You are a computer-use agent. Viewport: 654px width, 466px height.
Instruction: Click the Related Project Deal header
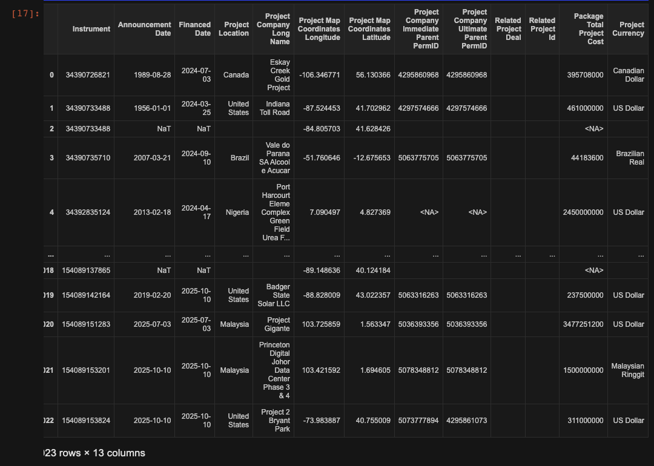[x=508, y=29]
